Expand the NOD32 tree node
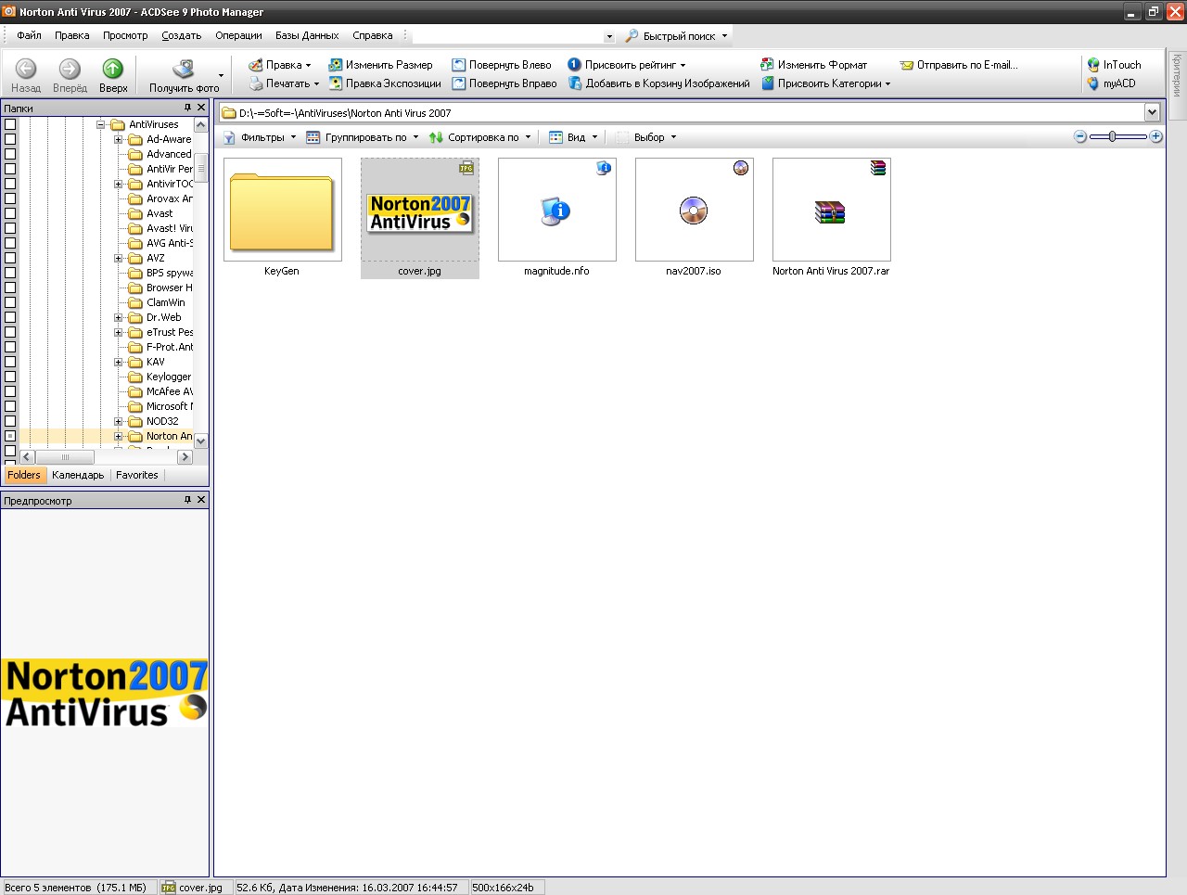 (119, 421)
